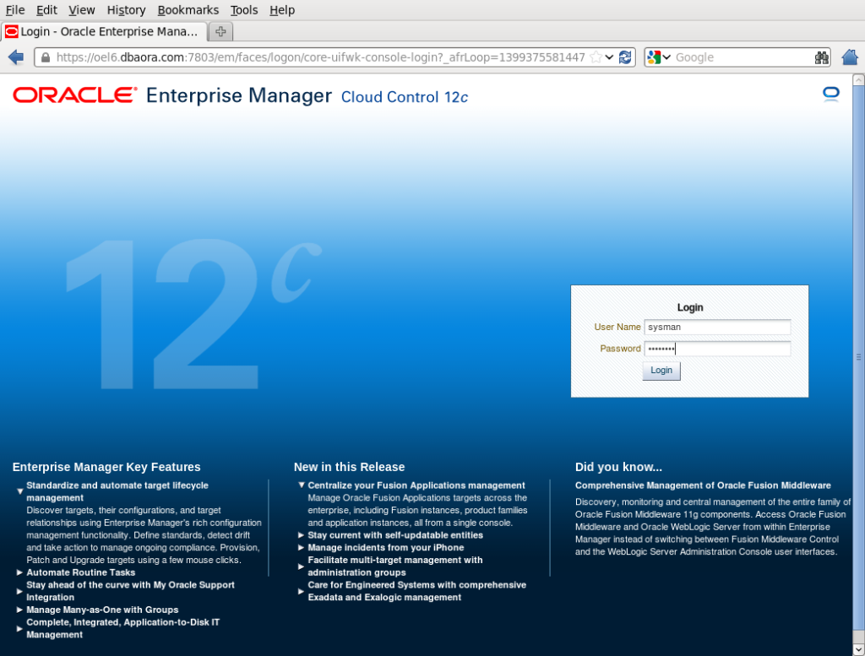Expand Manage incidents from your iPhone

point(302,547)
